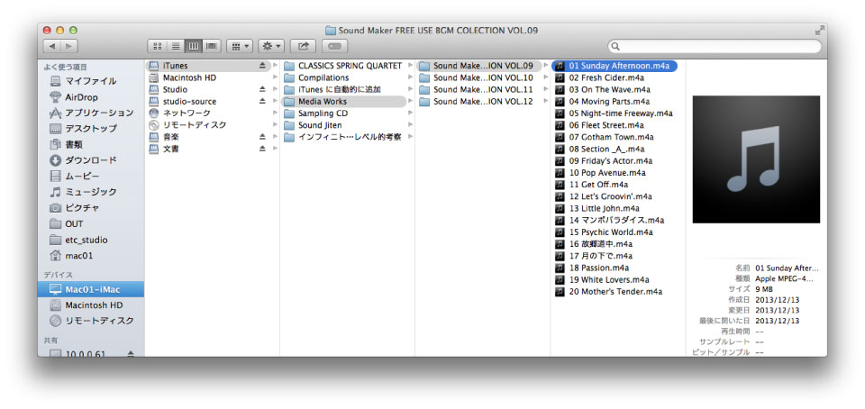
Task: Eject the studio-source volume
Action: [x=262, y=102]
